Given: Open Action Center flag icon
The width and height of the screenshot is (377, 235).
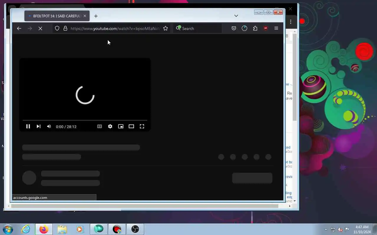Looking at the screenshot, I should tap(347, 229).
